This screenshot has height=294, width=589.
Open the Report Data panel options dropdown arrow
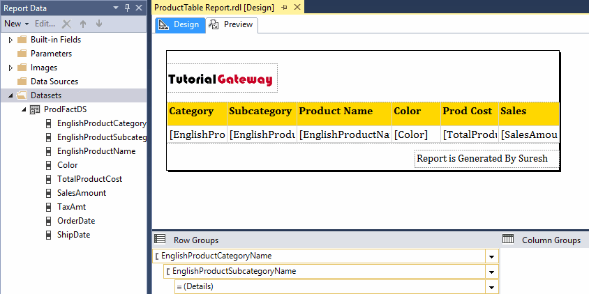(x=115, y=8)
